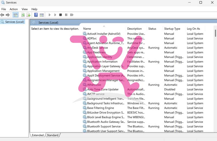Open the View menu
Image resolution: width=217 pixels, height=141 pixels.
[25, 9]
